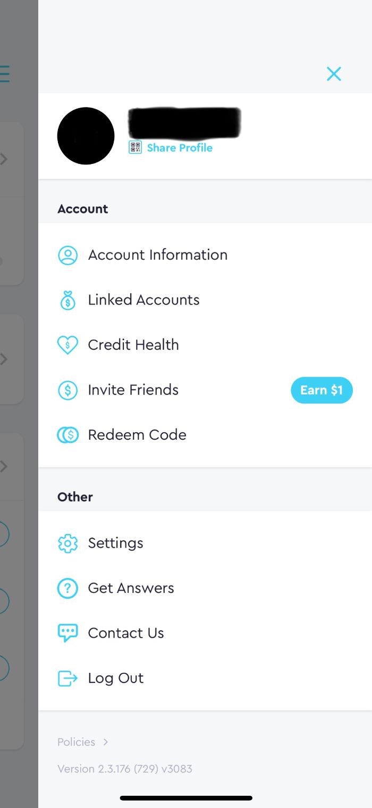Tap the dollar circle icon for Invite Friends
This screenshot has height=808, width=372.
click(x=67, y=390)
